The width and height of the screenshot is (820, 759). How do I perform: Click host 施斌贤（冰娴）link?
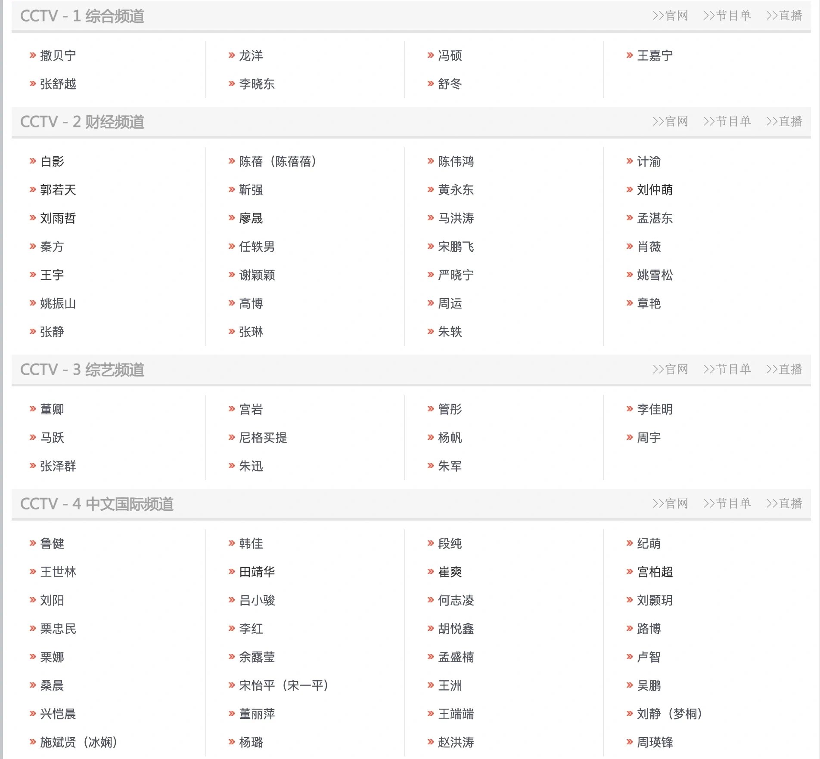[x=79, y=742]
